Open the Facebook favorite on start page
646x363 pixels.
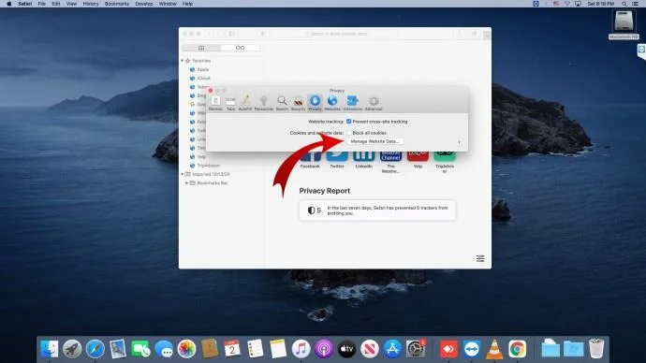tap(310, 160)
